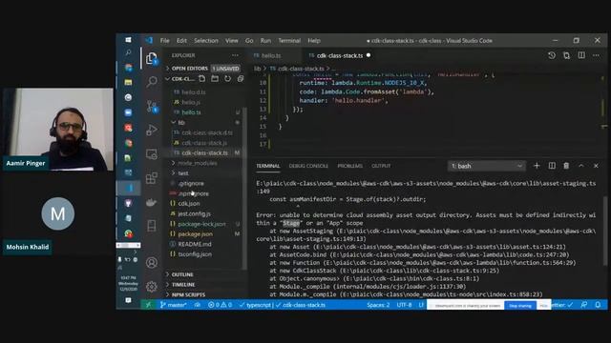Open notifications bell in status bar
The width and height of the screenshot is (611, 343).
pyautogui.click(x=598, y=305)
